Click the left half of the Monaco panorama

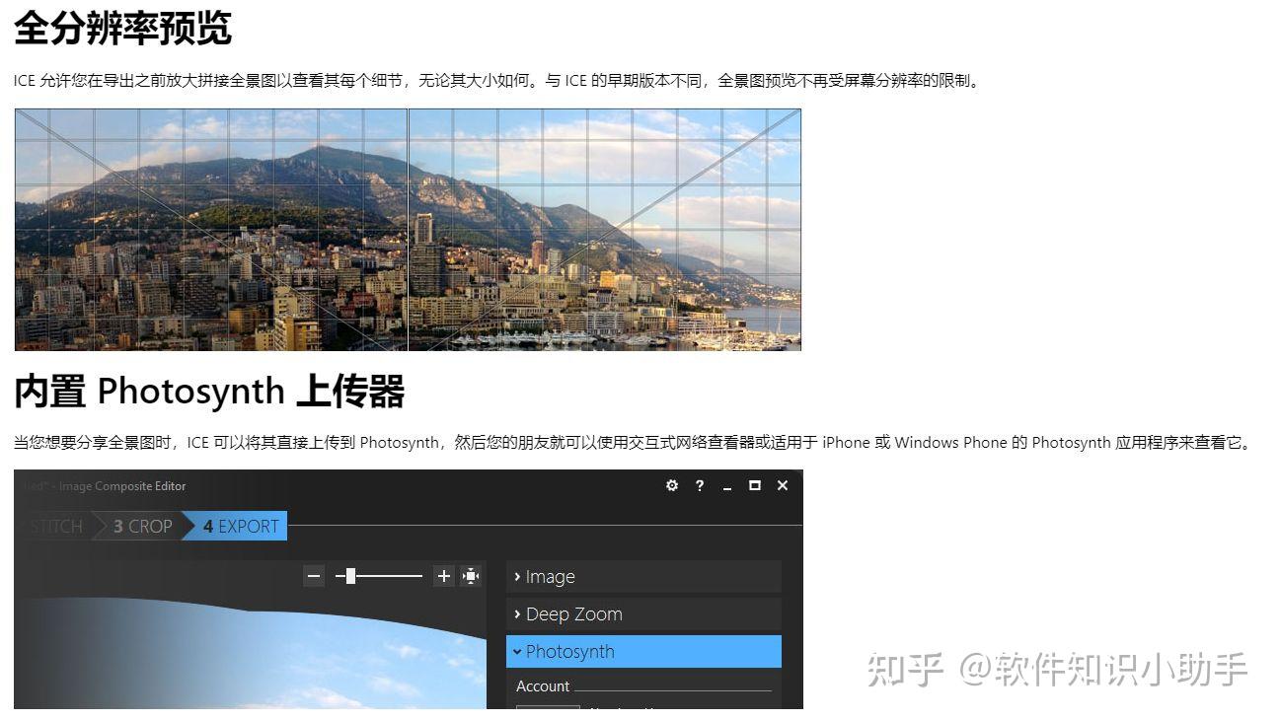(x=210, y=230)
